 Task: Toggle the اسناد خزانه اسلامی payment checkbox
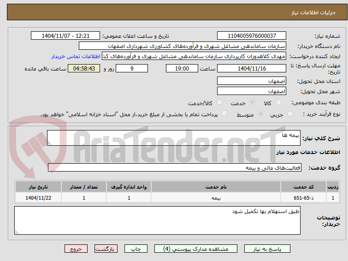tap(224, 113)
